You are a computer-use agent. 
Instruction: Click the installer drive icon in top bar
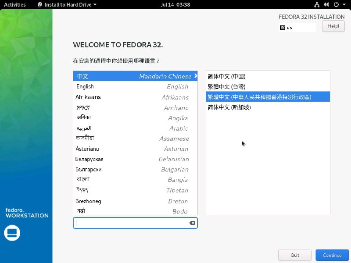pyautogui.click(x=40, y=5)
